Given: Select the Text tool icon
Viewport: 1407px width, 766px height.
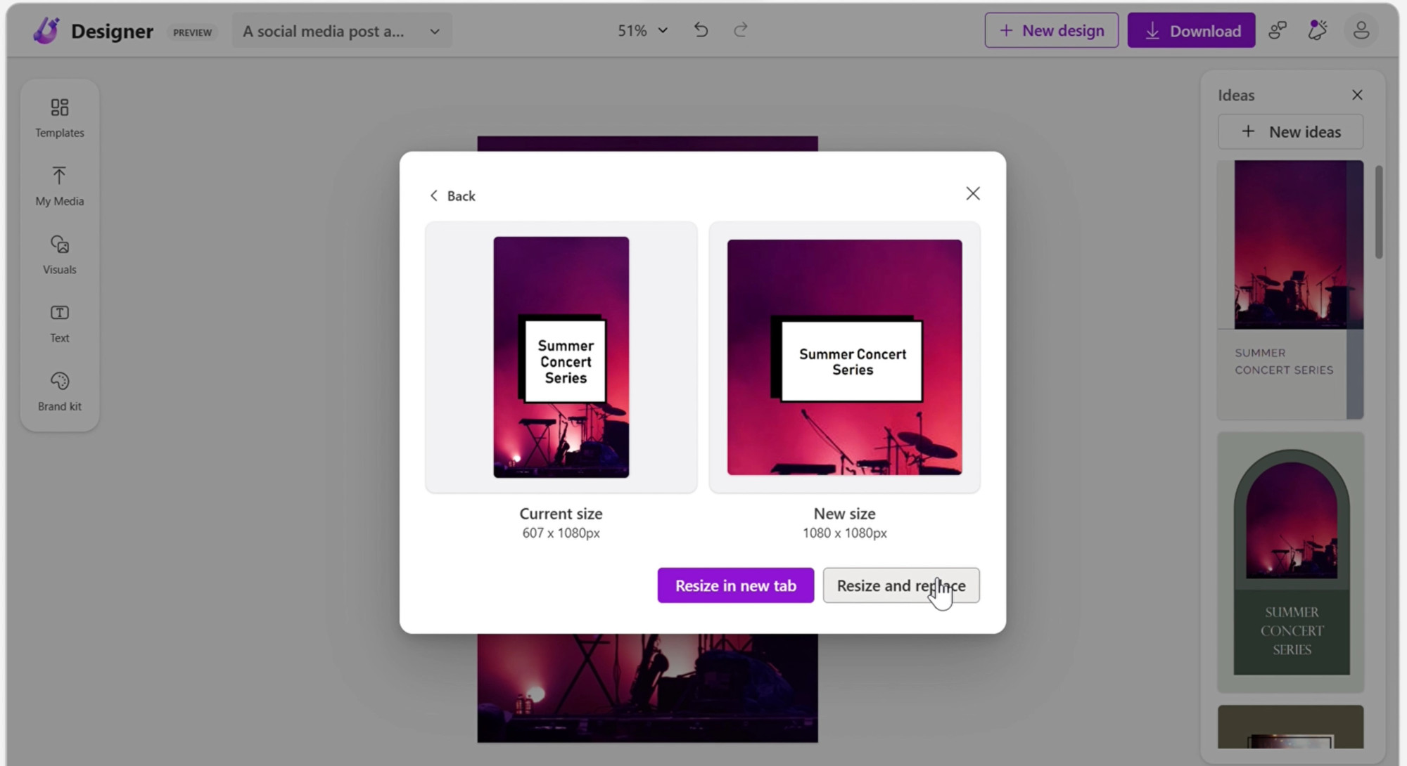Looking at the screenshot, I should click(x=59, y=313).
